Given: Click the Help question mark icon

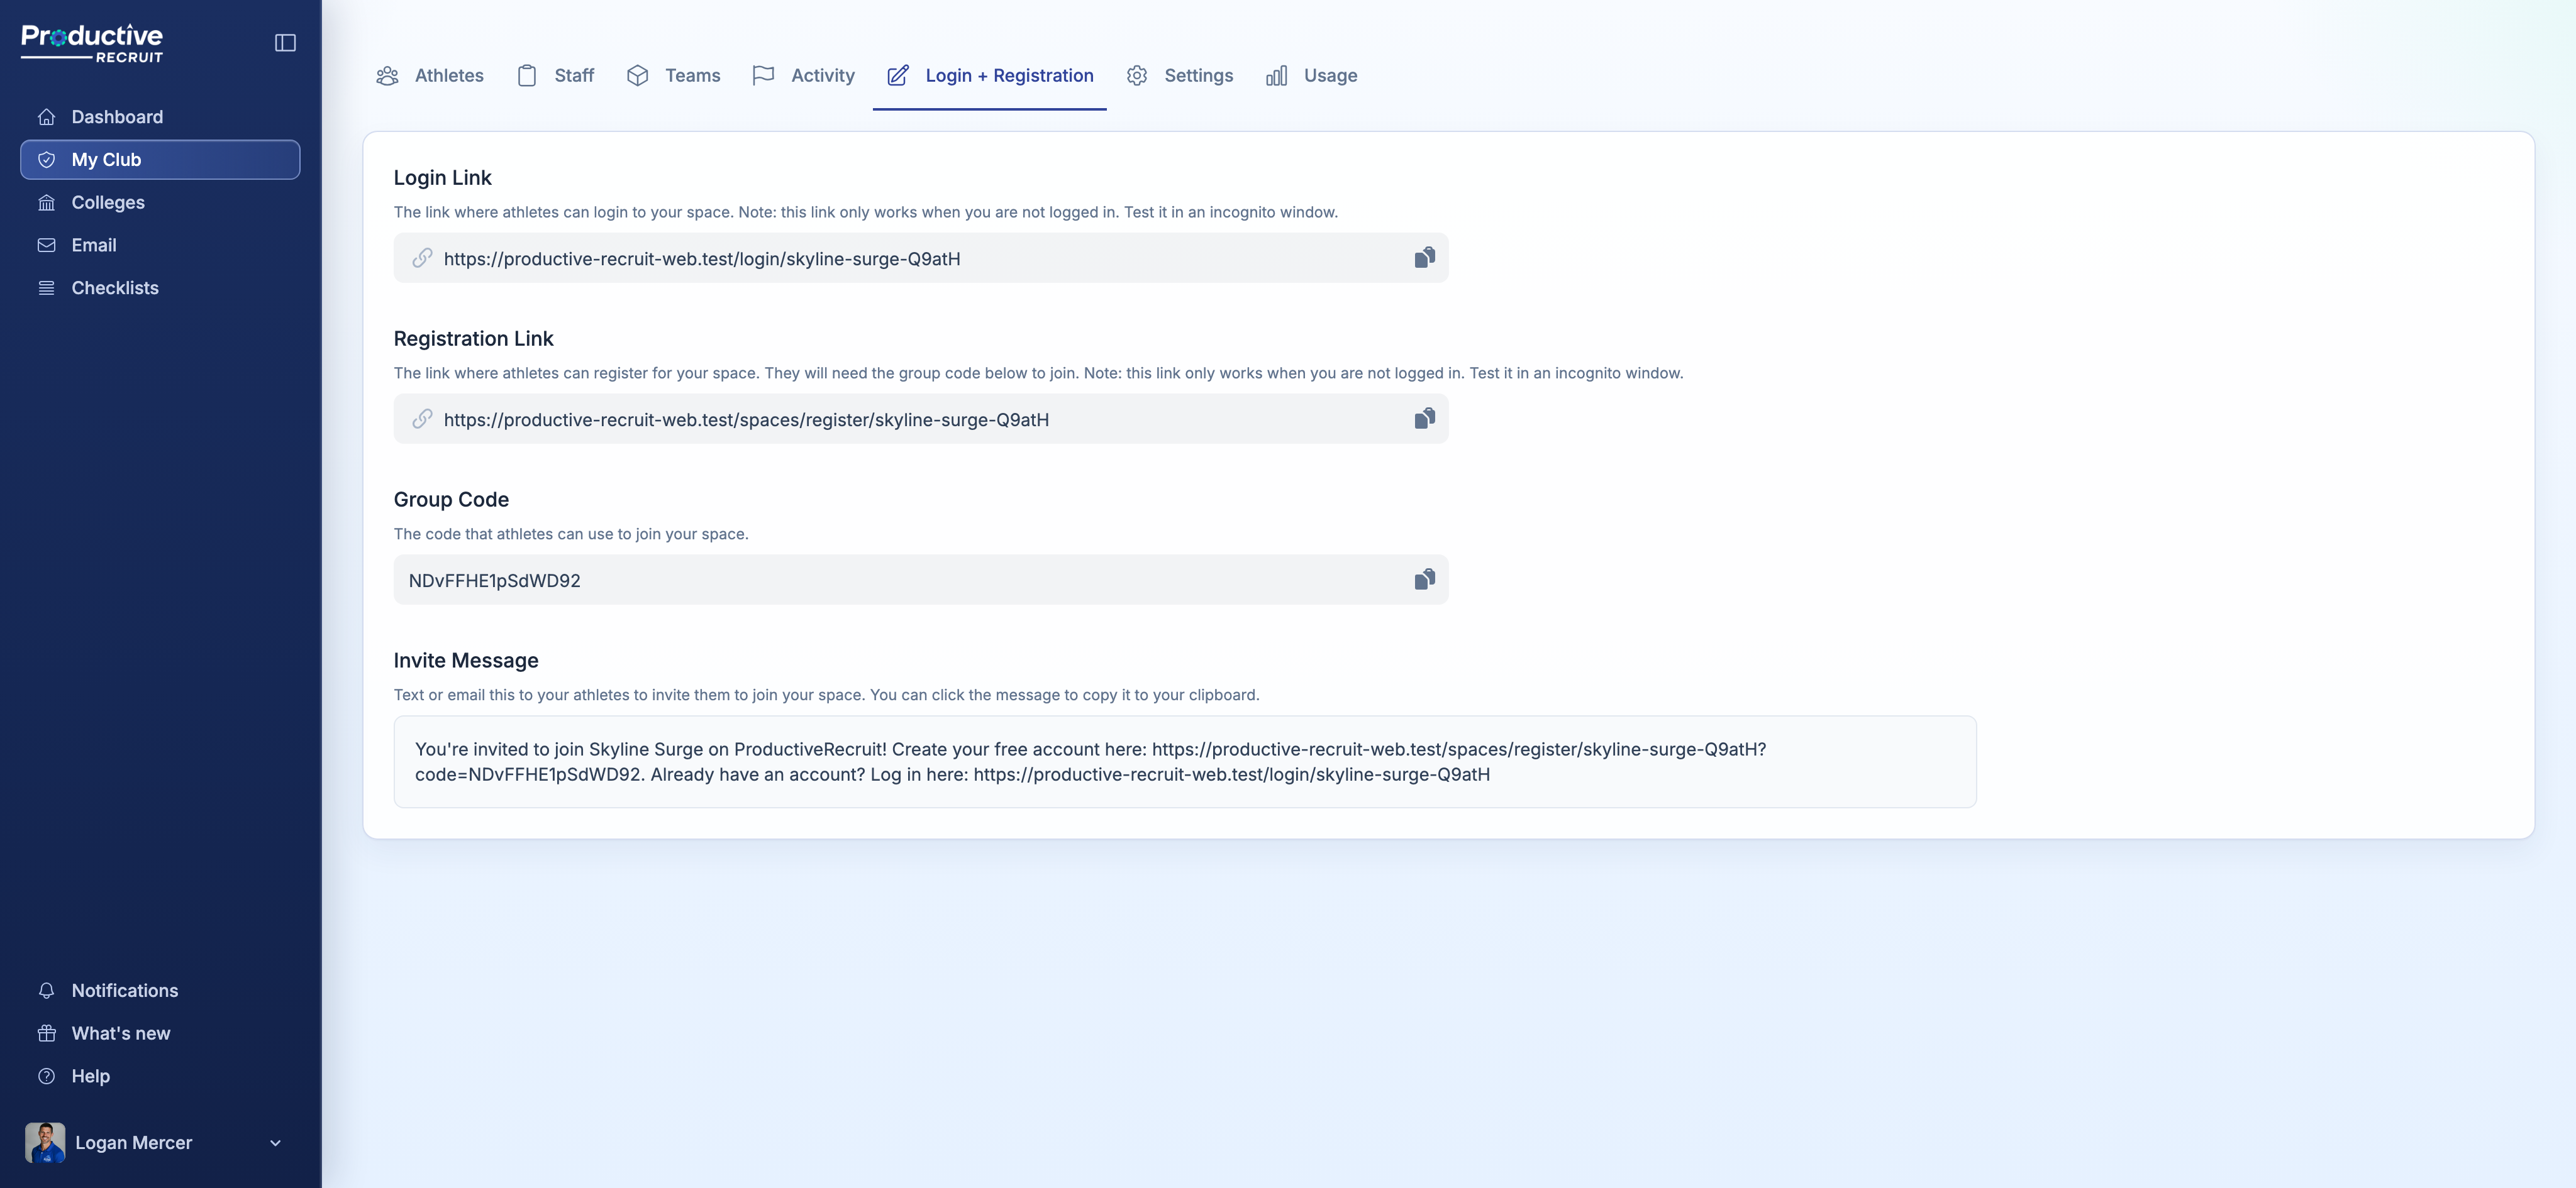Looking at the screenshot, I should tap(46, 1077).
